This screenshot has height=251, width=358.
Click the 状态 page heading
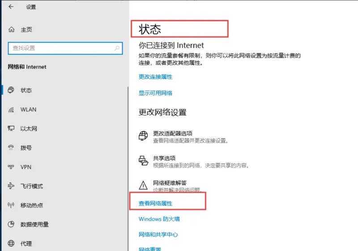(150, 29)
